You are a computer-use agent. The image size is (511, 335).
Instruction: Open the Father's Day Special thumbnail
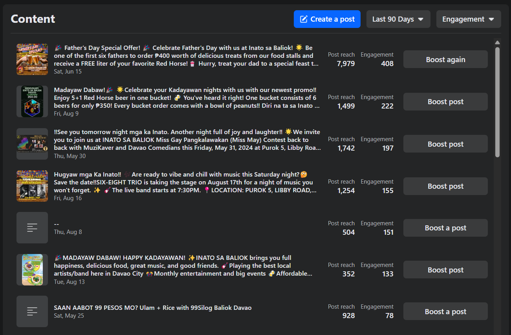click(32, 59)
